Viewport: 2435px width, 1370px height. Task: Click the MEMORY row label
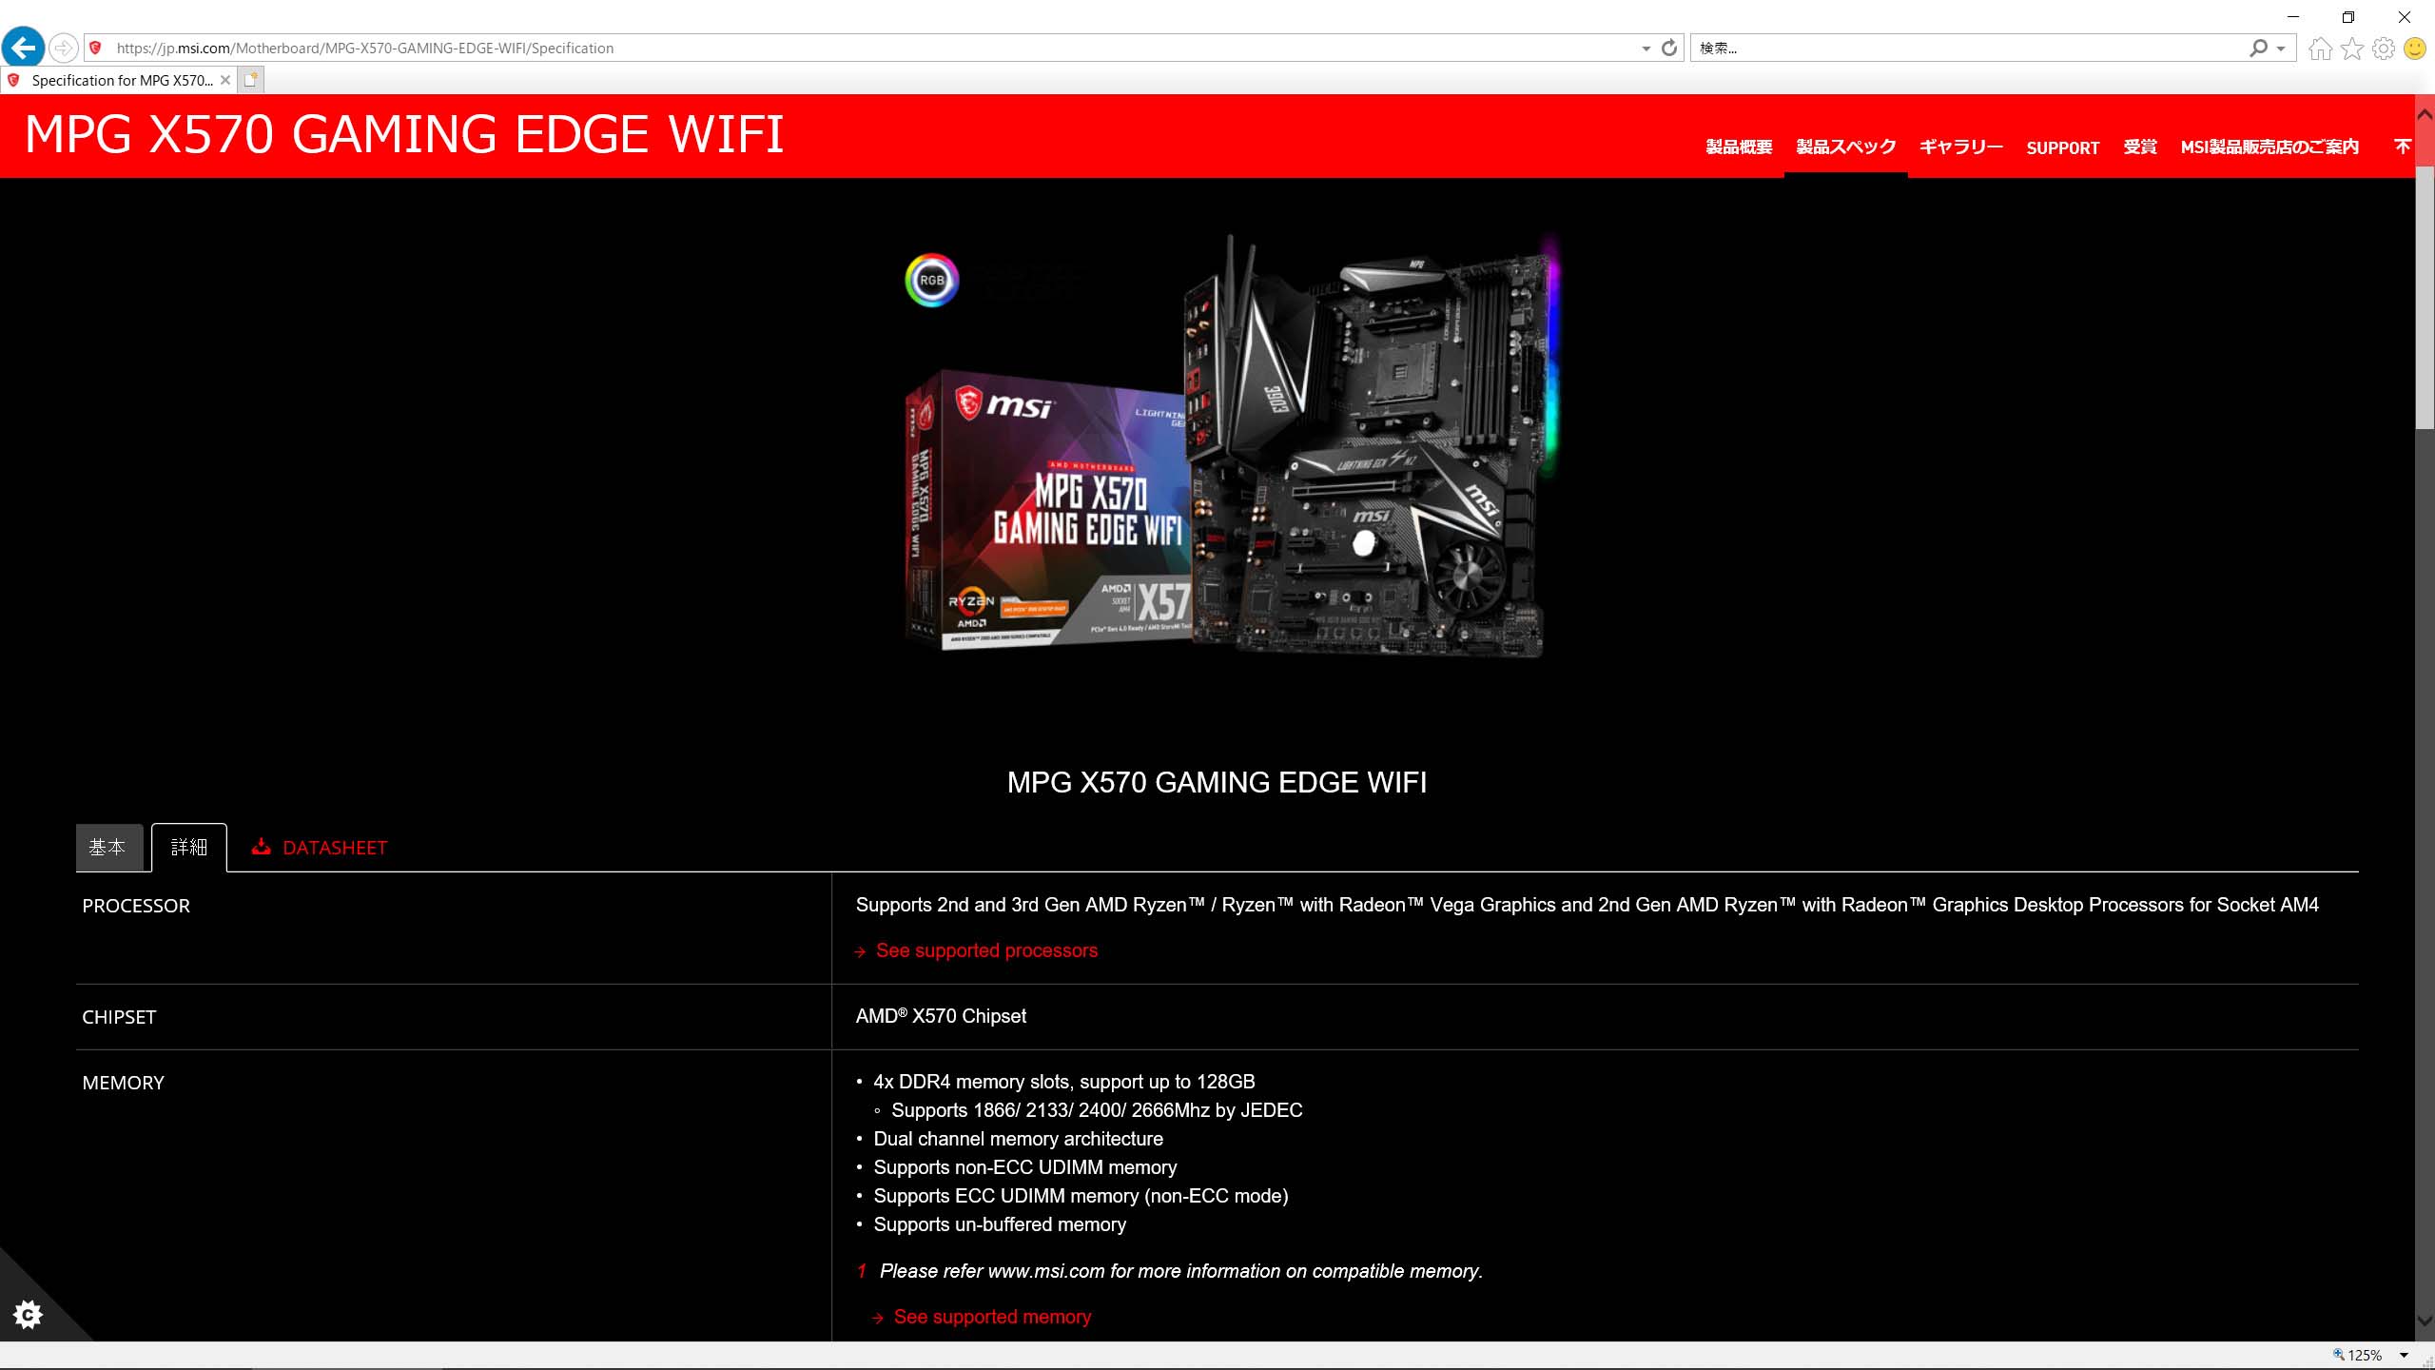pyautogui.click(x=124, y=1083)
